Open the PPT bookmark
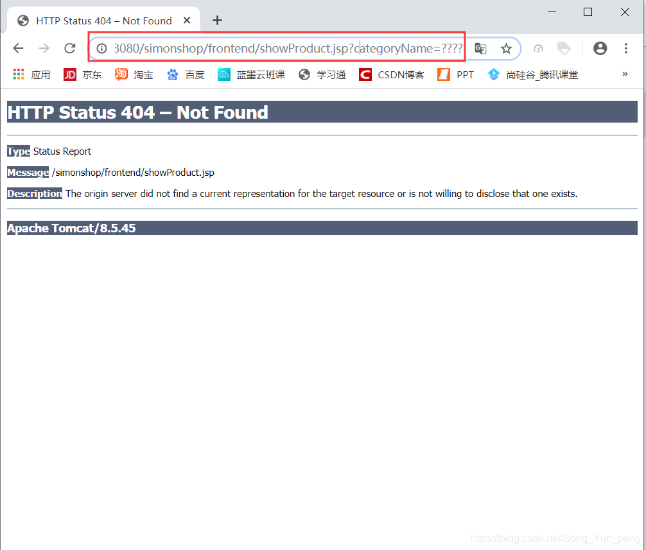Viewport: 646px width, 550px height. (455, 74)
